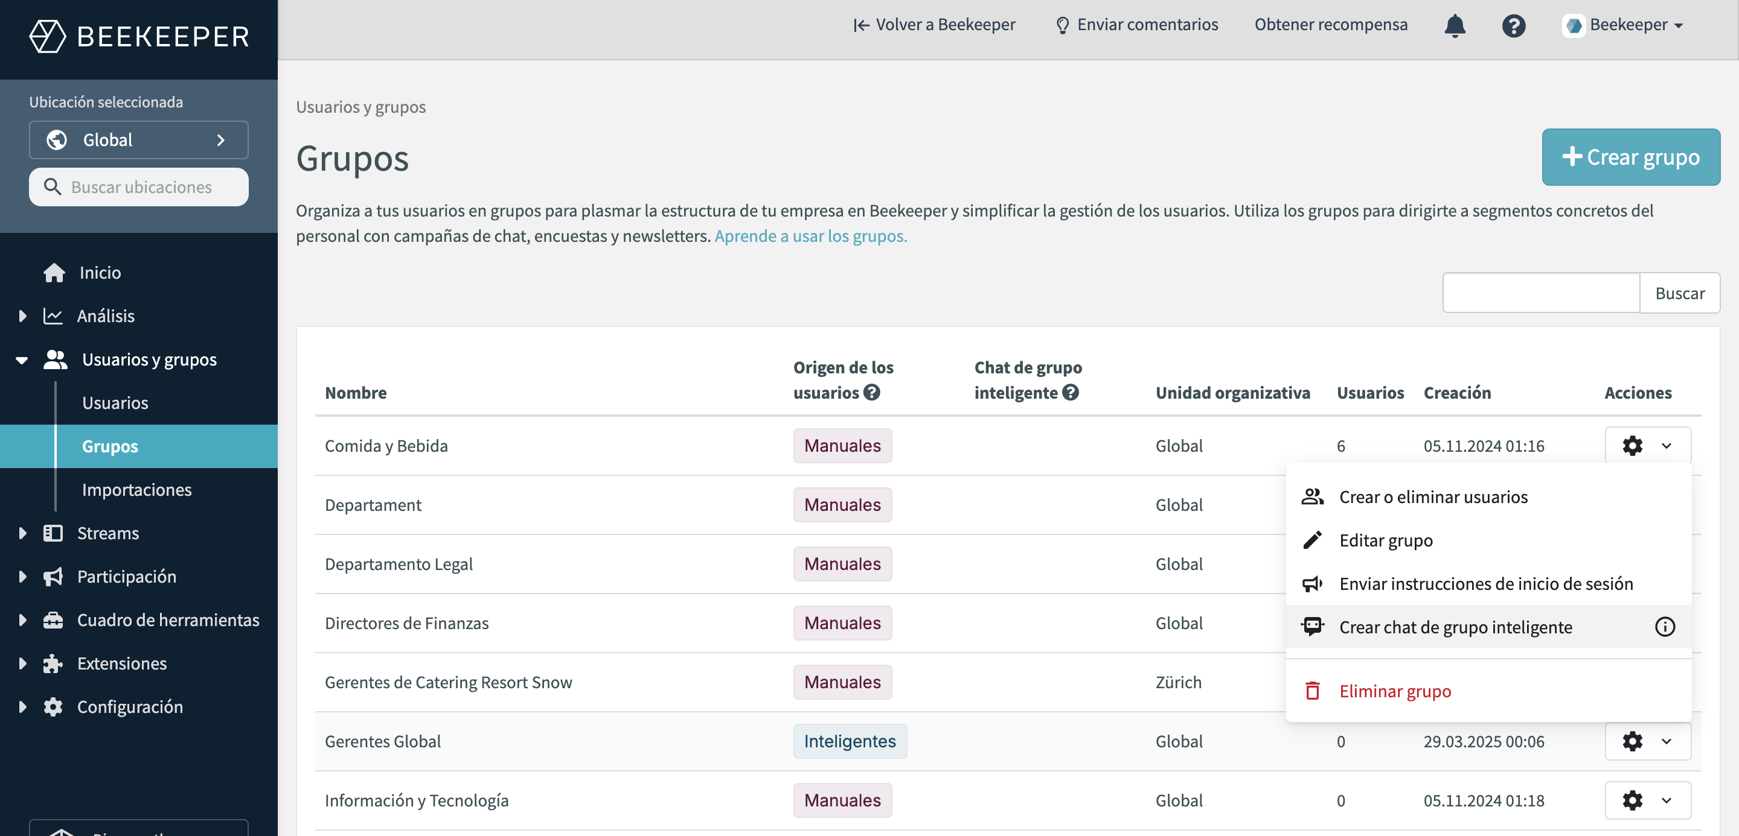Click the help question mark icon
1739x836 pixels.
pyautogui.click(x=1514, y=25)
